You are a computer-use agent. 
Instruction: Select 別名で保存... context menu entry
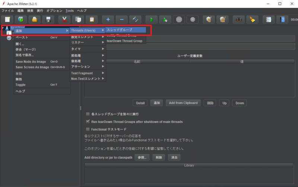point(42,55)
